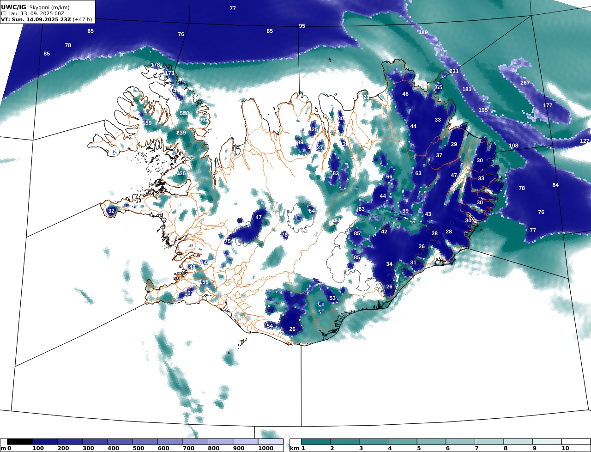Click the map value '195'
Viewport: 591px width, 452px height.
(483, 110)
